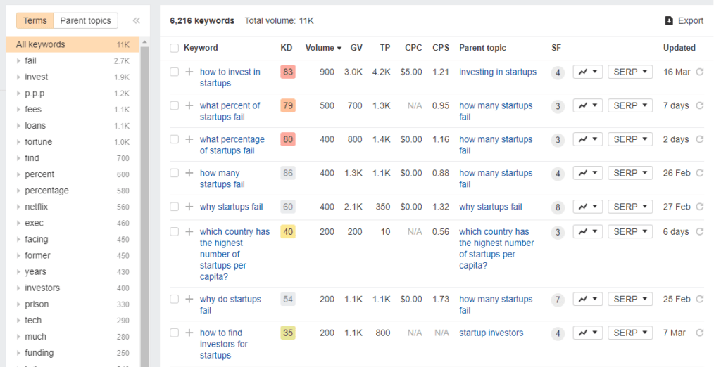Add 'what percent of startups fail' with plus icon
The height and width of the screenshot is (367, 721).
point(189,105)
